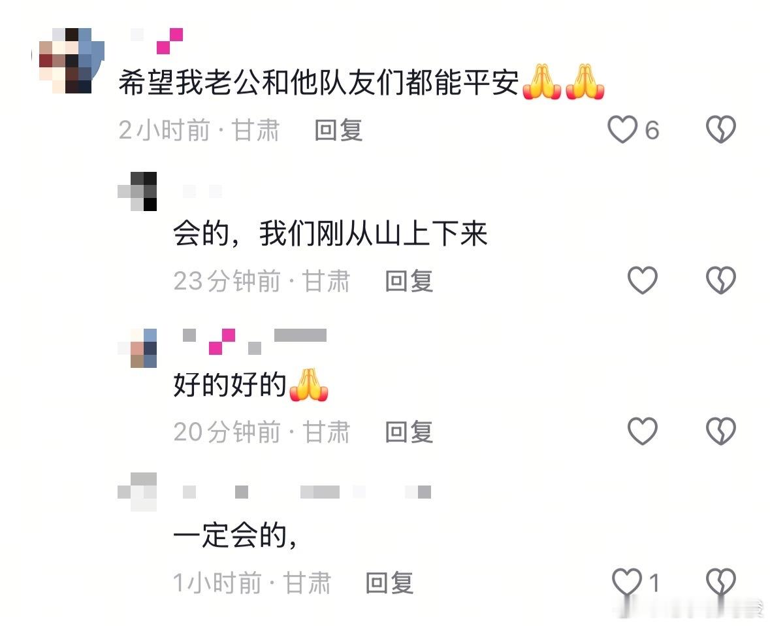The height and width of the screenshot is (626, 770).
Task: Open the 好的好的 replier's username
Action: pyautogui.click(x=254, y=342)
